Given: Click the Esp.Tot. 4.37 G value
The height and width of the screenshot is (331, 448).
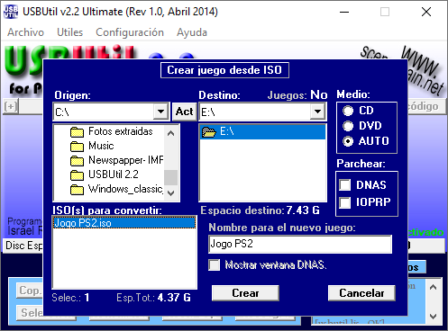Looking at the screenshot, I should (174, 298).
